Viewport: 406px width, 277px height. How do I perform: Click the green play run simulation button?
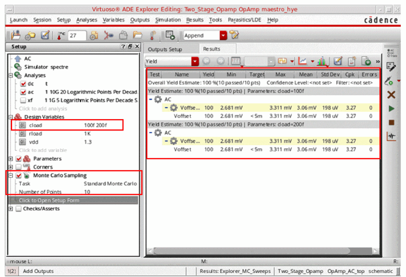(x=392, y=109)
